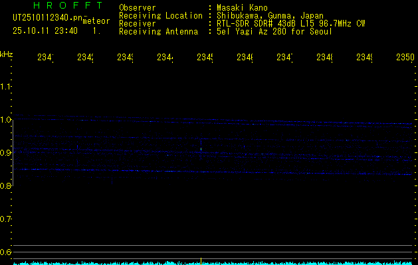This screenshot has height=265, width=418.
Task: Select the observer name Masaki Kano
Action: pyautogui.click(x=240, y=7)
